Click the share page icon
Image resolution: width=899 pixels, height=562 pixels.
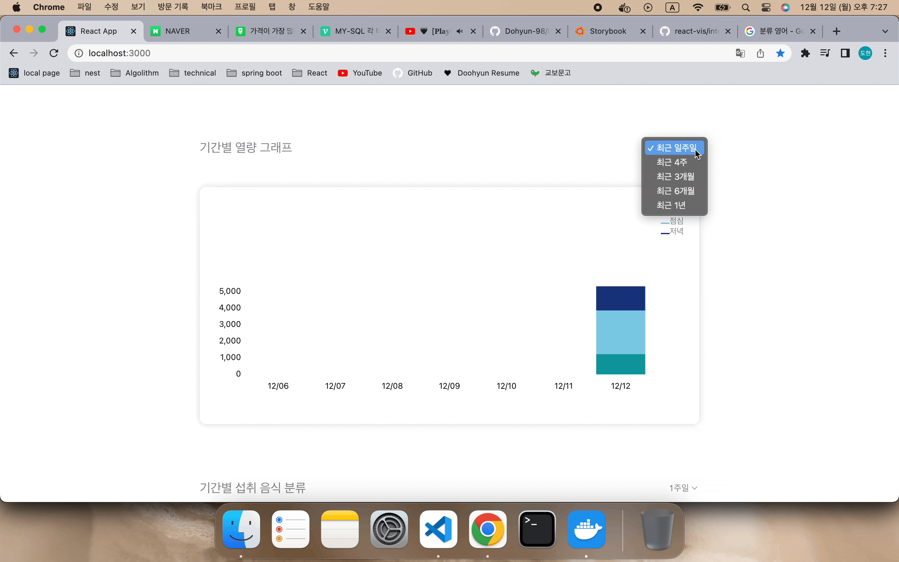pos(760,53)
